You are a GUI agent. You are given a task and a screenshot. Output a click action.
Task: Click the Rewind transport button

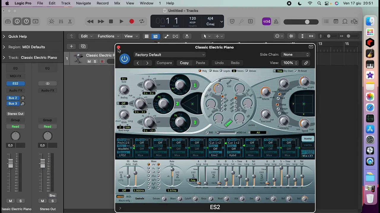coord(90,21)
